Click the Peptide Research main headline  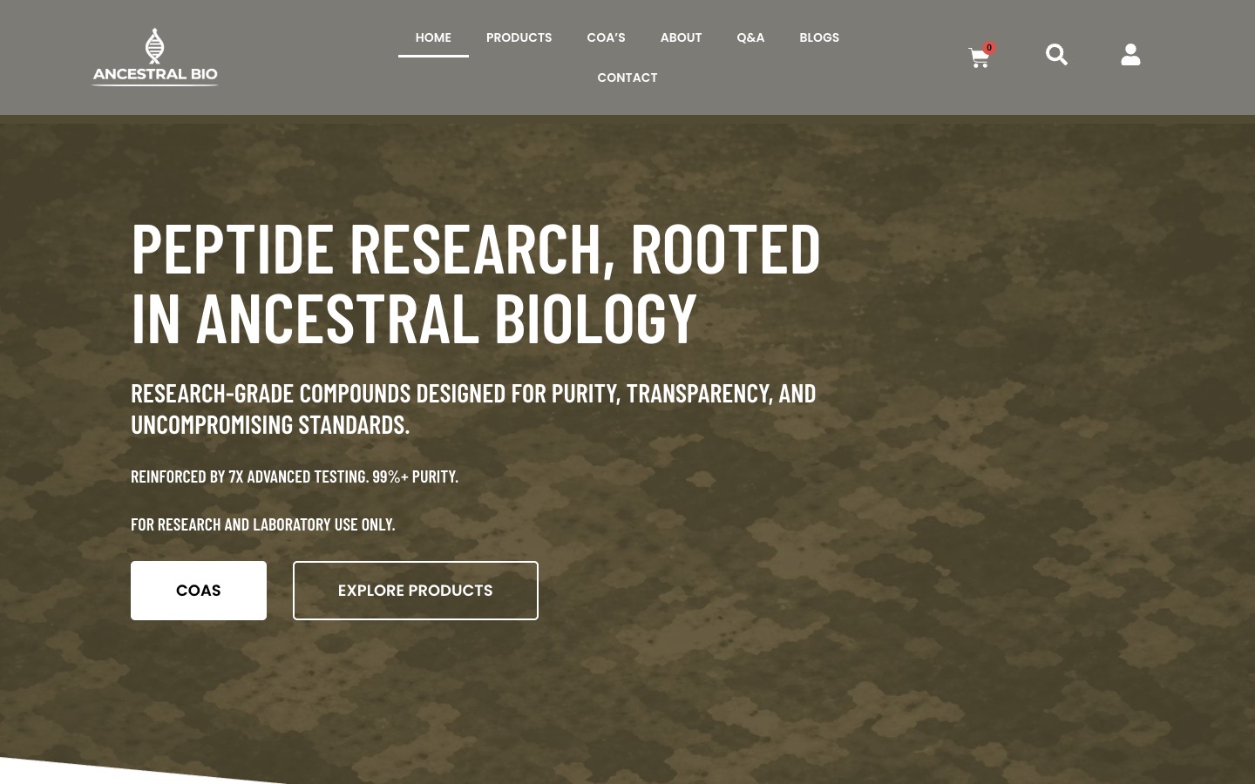click(x=476, y=283)
